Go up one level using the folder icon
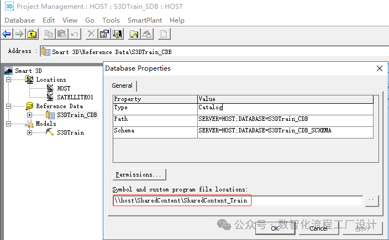 (x=32, y=34)
